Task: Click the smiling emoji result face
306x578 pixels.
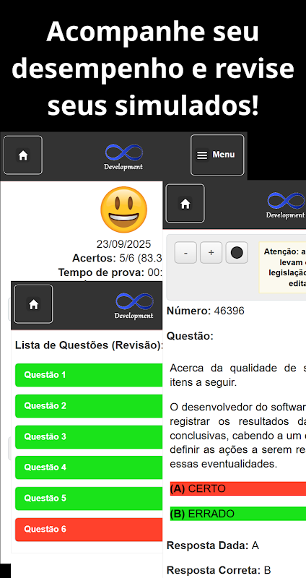Action: tap(123, 210)
